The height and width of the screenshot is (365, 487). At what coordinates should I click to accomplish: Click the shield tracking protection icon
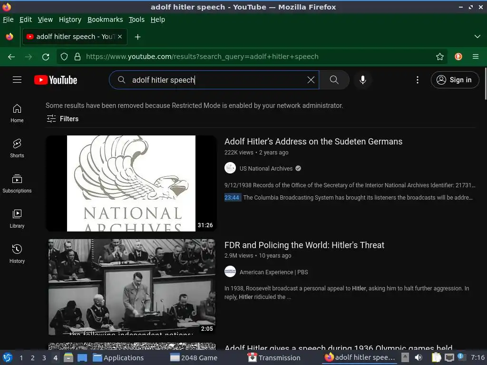click(x=64, y=57)
